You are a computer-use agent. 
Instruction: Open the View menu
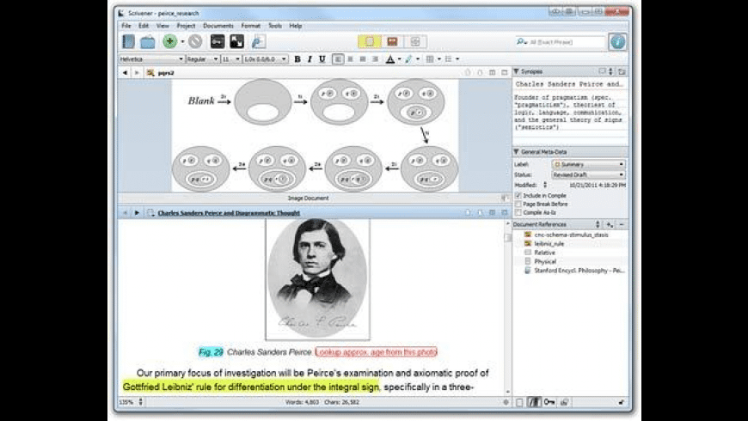[162, 26]
